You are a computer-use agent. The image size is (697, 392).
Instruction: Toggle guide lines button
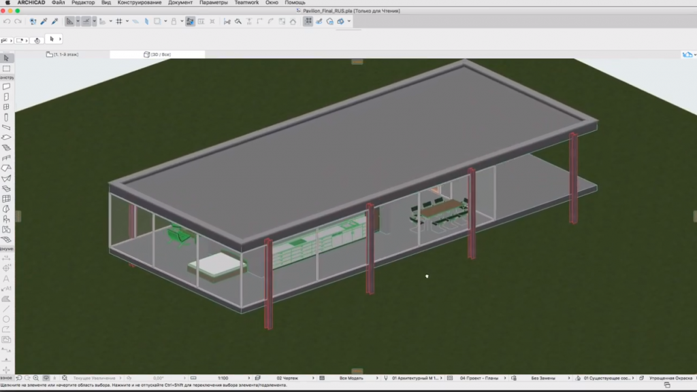click(x=70, y=21)
